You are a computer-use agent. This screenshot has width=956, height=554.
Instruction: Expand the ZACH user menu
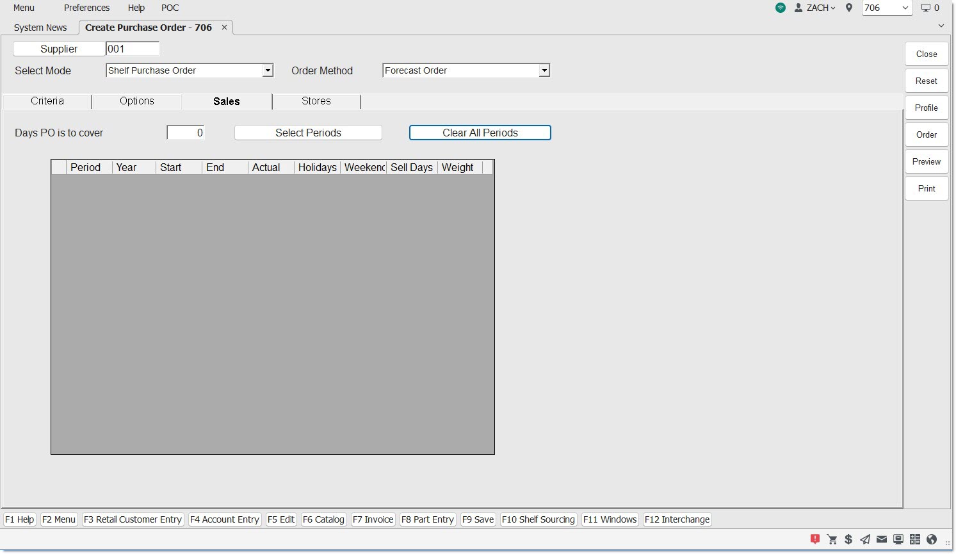pos(816,8)
